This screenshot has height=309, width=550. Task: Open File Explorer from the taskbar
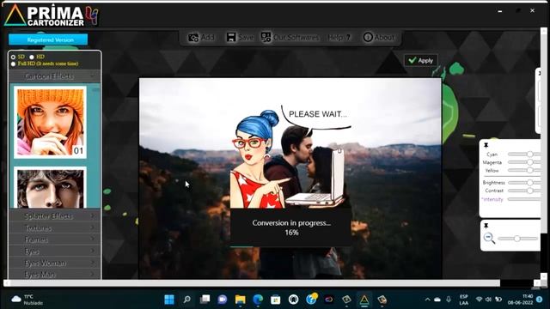coord(241,300)
